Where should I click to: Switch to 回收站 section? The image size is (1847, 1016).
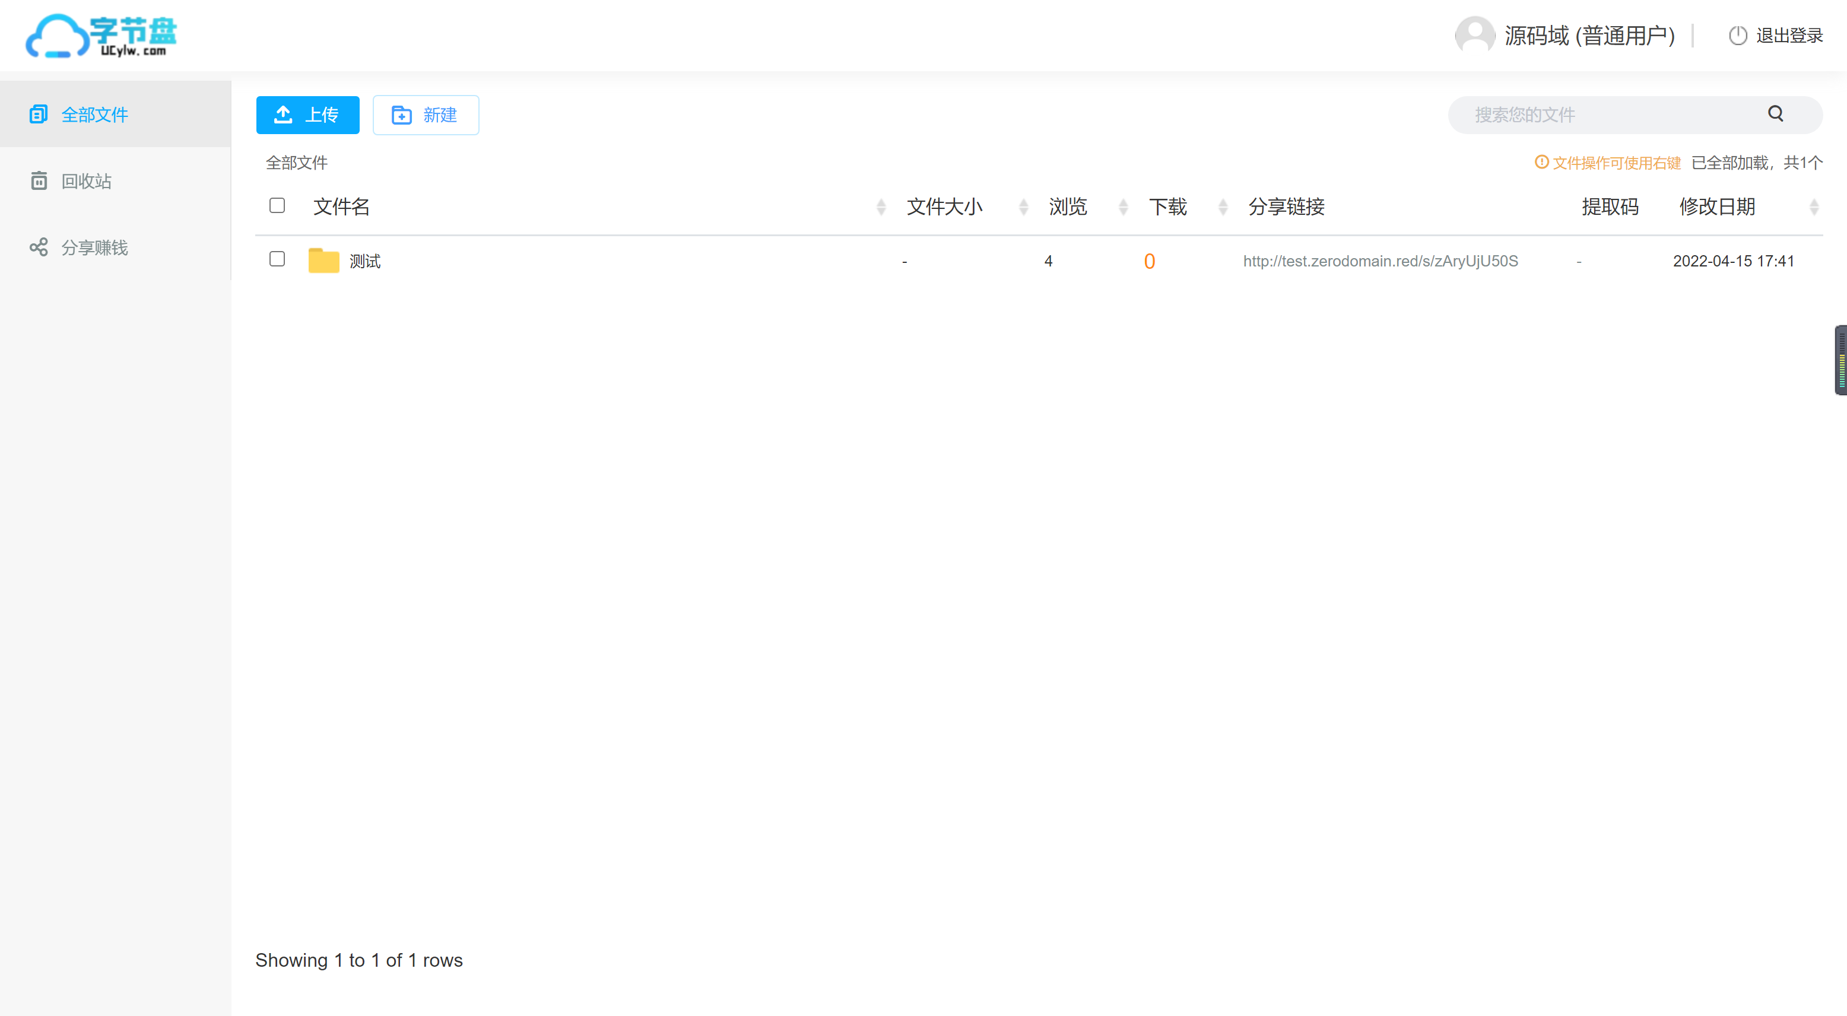pos(86,180)
